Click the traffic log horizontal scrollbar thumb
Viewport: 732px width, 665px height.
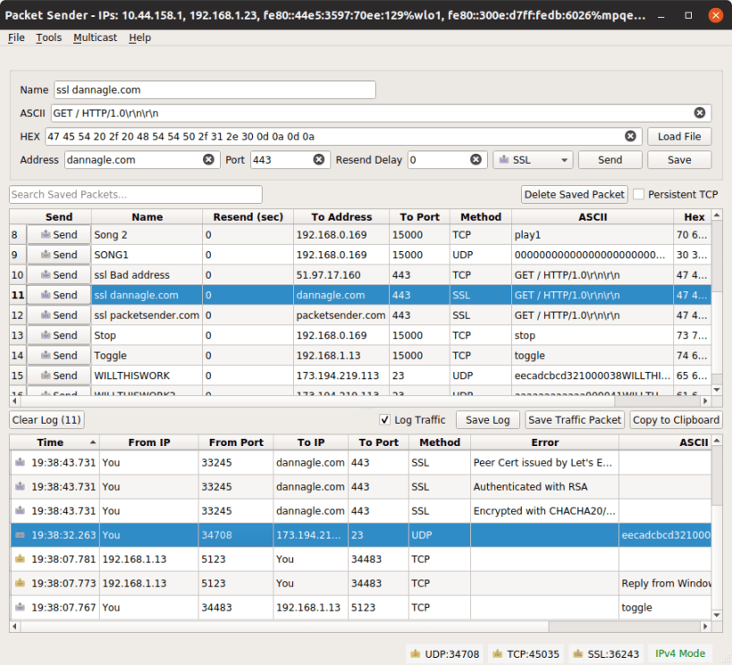click(285, 627)
